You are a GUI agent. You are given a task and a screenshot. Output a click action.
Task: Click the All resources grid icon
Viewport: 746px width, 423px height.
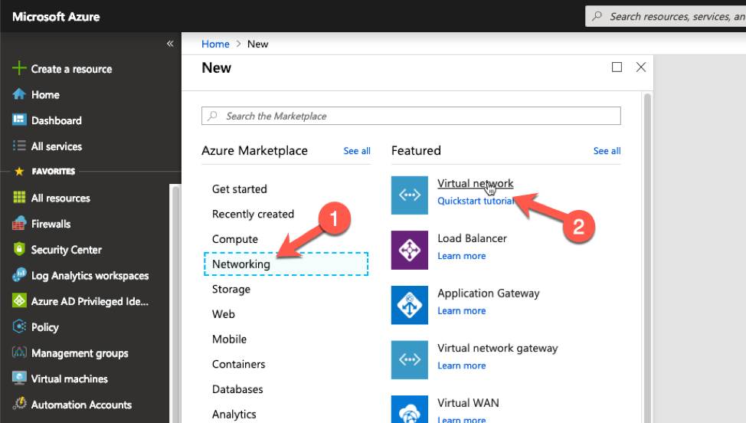19,198
